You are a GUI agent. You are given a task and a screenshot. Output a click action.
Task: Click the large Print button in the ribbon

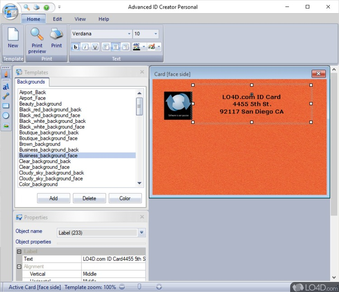pyautogui.click(x=56, y=38)
